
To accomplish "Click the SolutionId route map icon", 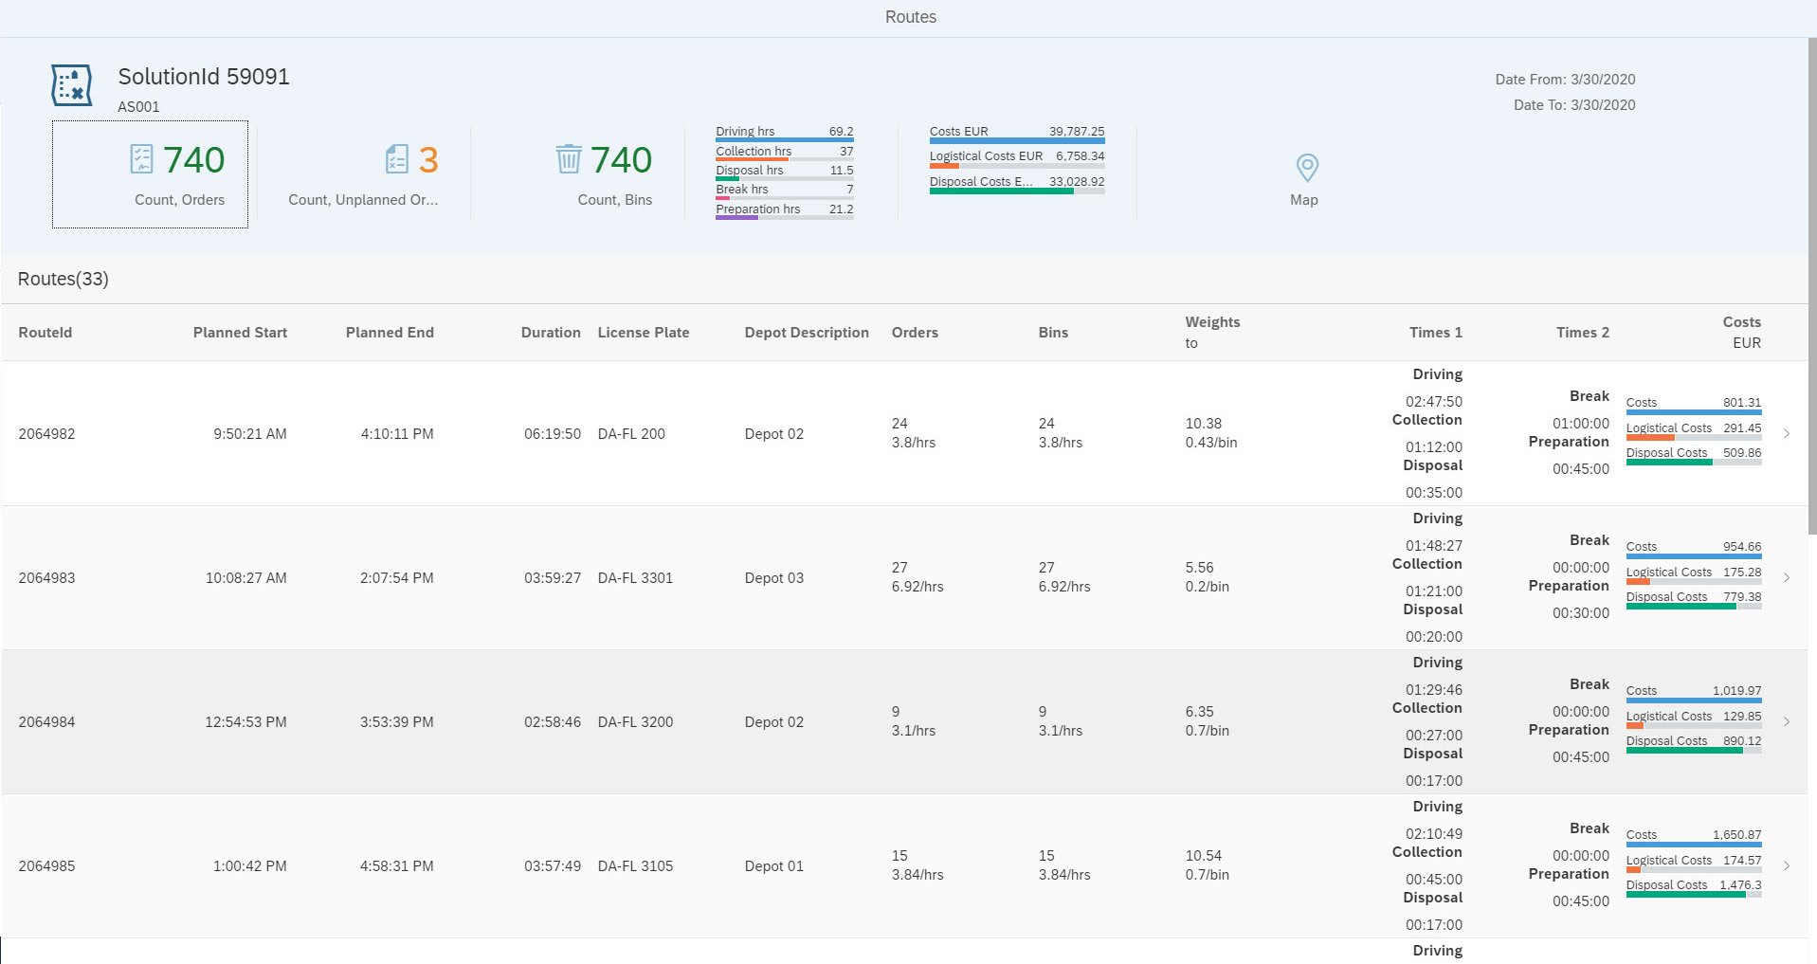I will [71, 85].
